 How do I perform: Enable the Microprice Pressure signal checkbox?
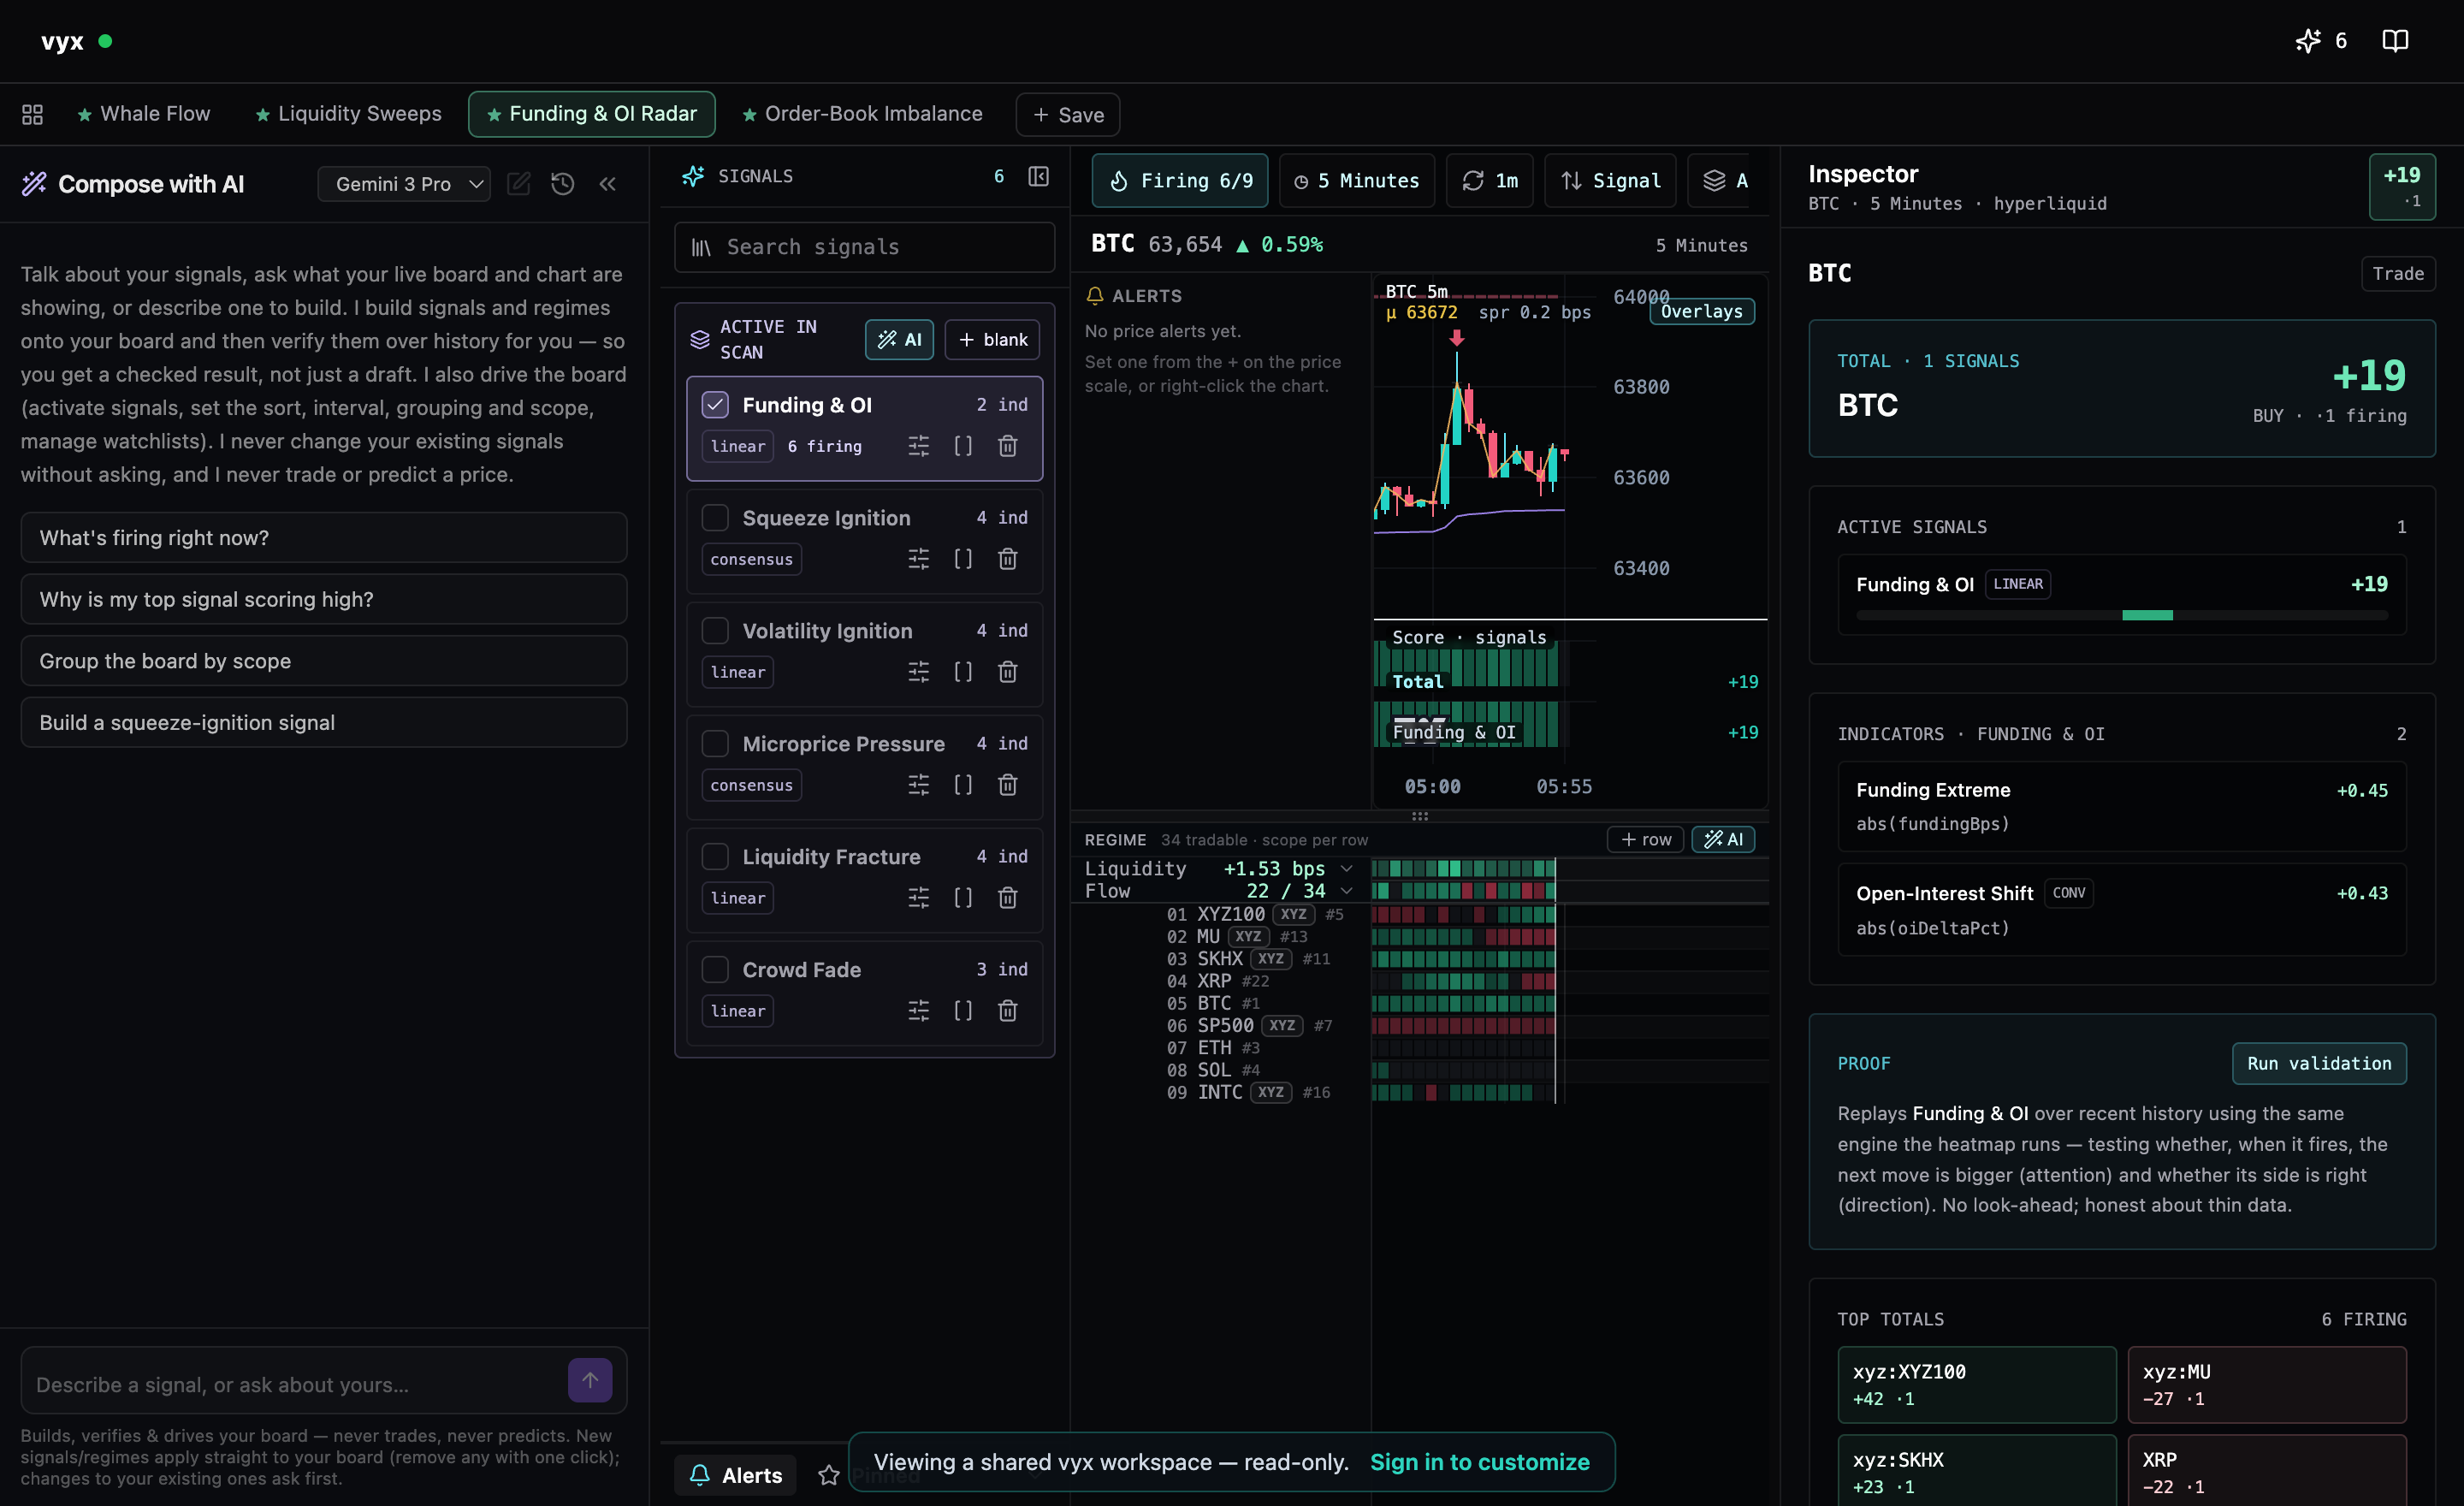coord(715,744)
